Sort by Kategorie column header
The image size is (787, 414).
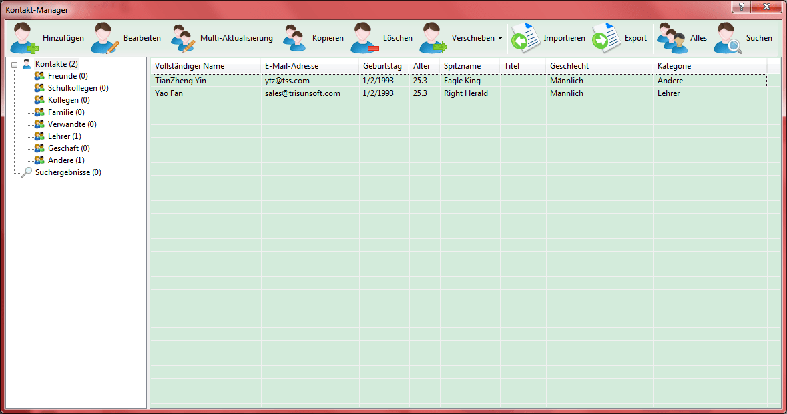tap(710, 66)
